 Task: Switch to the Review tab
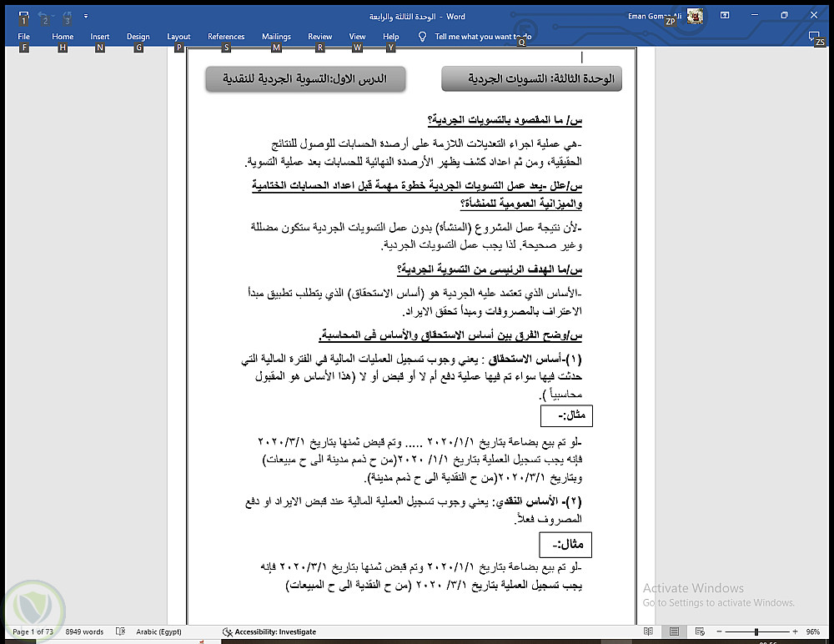319,36
